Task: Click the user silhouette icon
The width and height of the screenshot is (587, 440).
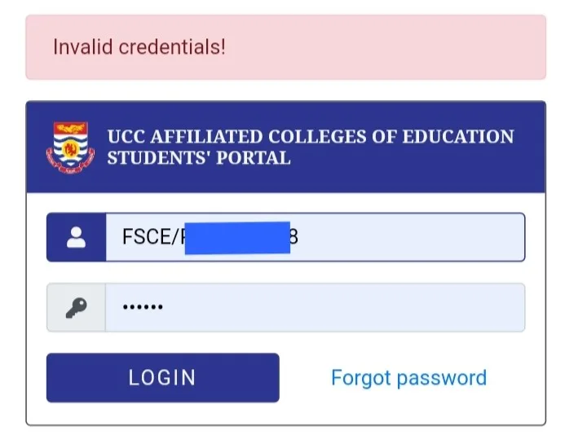Action: 76,237
